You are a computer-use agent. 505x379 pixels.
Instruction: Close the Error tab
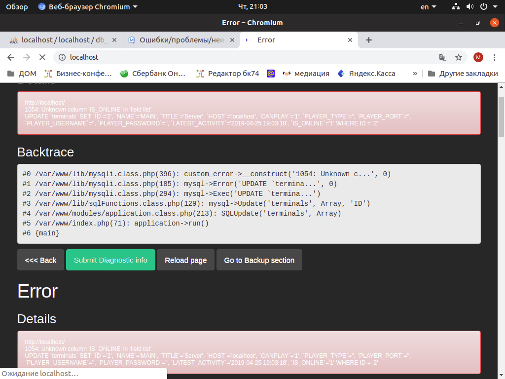click(x=351, y=40)
